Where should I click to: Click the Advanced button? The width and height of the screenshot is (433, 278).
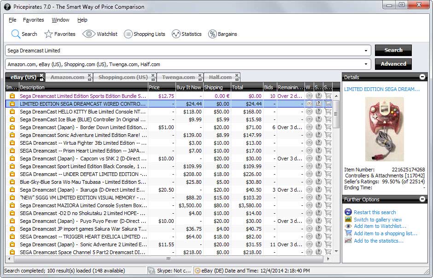tap(393, 64)
